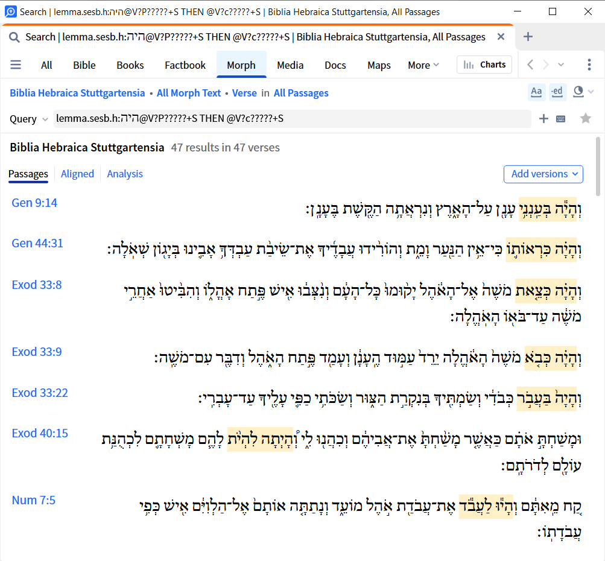
Task: Click the results vertical scrollbar
Action: pos(598,166)
